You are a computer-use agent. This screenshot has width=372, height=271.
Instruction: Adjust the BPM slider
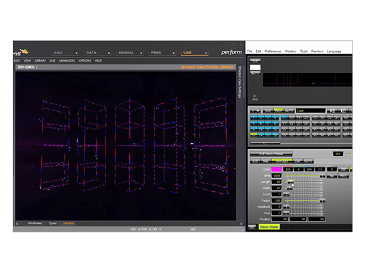[304, 176]
